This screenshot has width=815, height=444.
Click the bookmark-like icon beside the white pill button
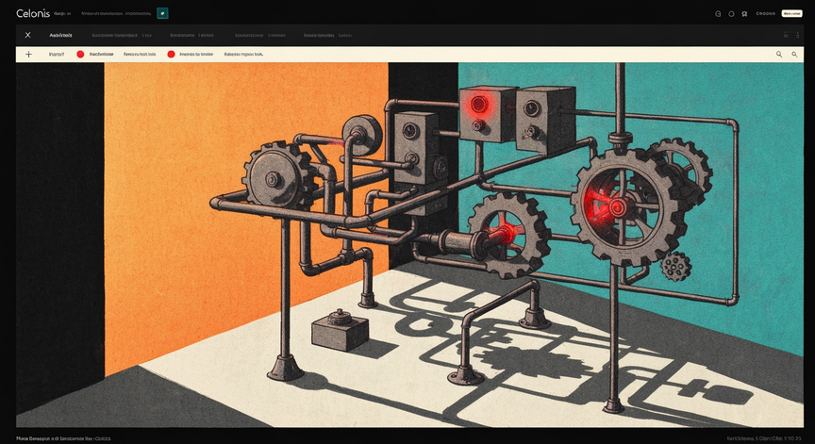click(x=744, y=14)
